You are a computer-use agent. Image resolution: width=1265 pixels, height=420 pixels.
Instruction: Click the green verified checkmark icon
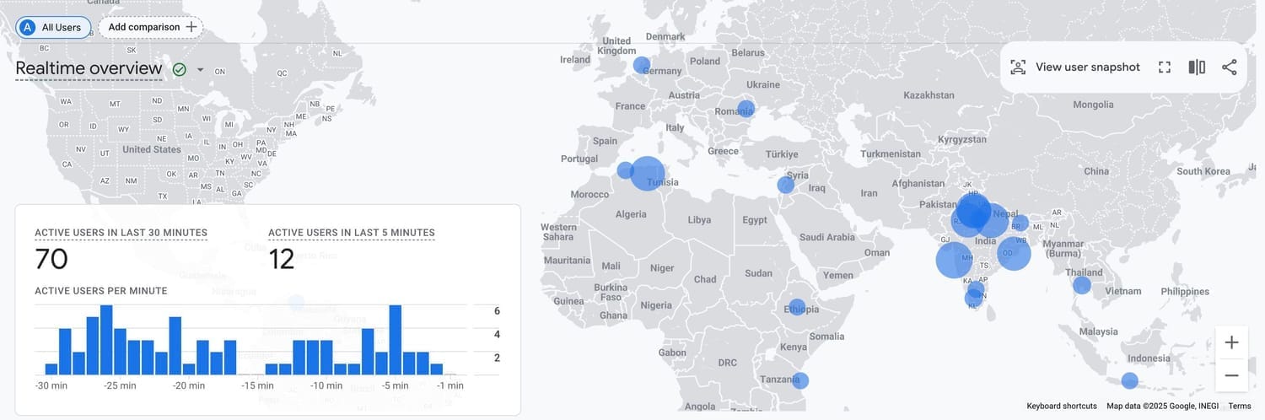[179, 69]
